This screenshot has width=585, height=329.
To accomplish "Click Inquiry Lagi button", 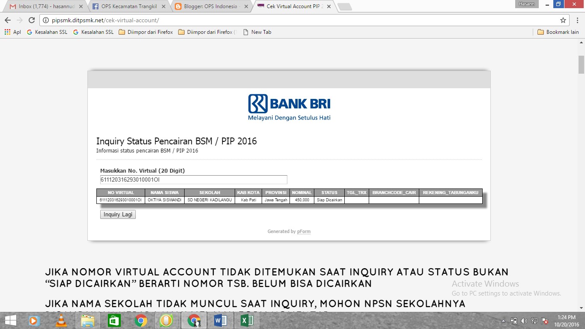I will 118,214.
